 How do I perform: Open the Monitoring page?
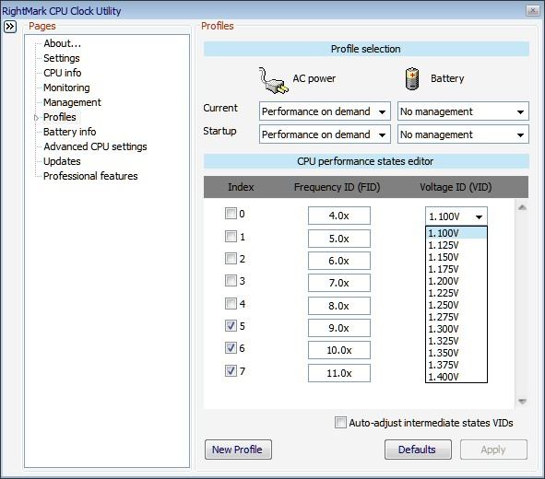pos(66,88)
